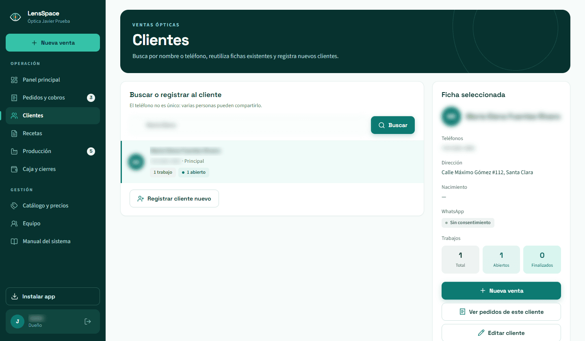585x341 pixels.
Task: Click the badge 3 beside Pedidos y cobros
Action: 91,98
